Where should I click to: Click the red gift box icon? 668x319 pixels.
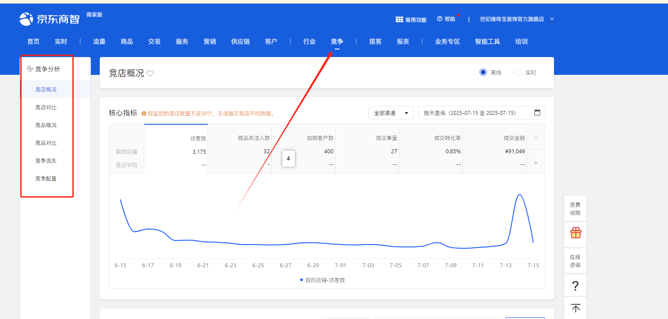tap(575, 233)
